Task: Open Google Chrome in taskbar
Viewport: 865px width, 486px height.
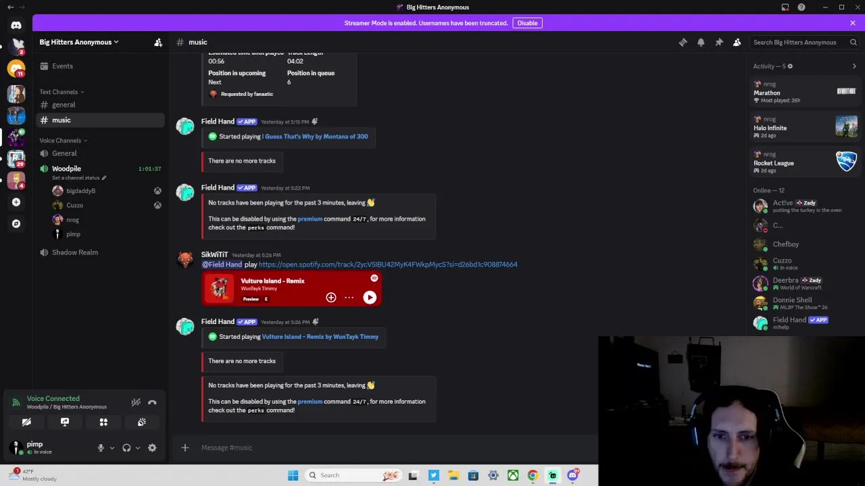Action: coord(533,475)
